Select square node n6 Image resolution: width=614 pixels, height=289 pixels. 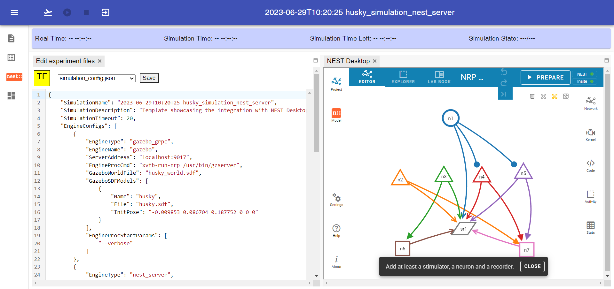pos(403,248)
